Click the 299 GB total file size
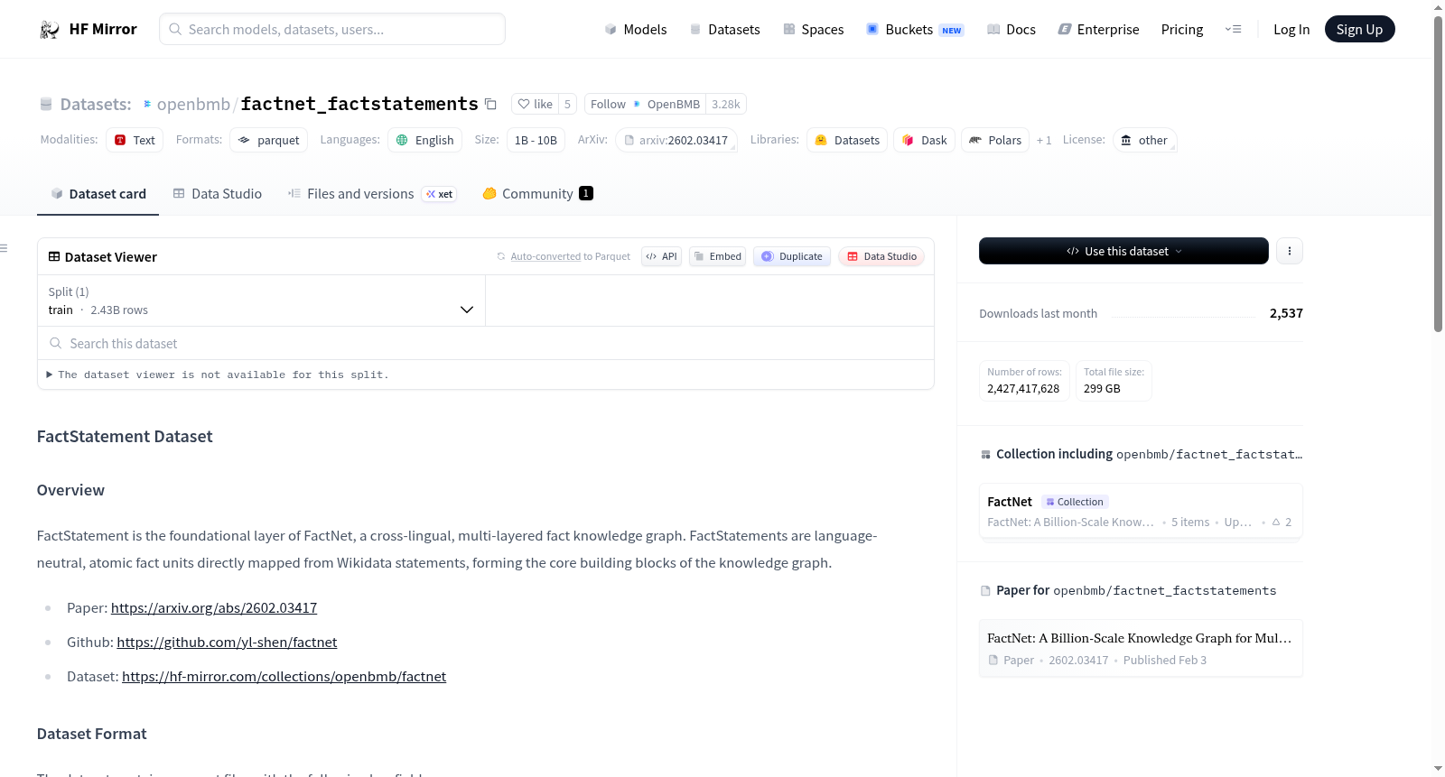The height and width of the screenshot is (777, 1445). [1102, 389]
